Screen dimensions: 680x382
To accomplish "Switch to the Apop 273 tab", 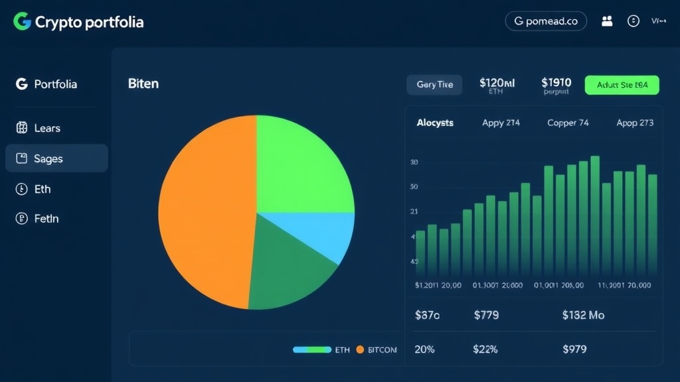I will pyautogui.click(x=635, y=123).
